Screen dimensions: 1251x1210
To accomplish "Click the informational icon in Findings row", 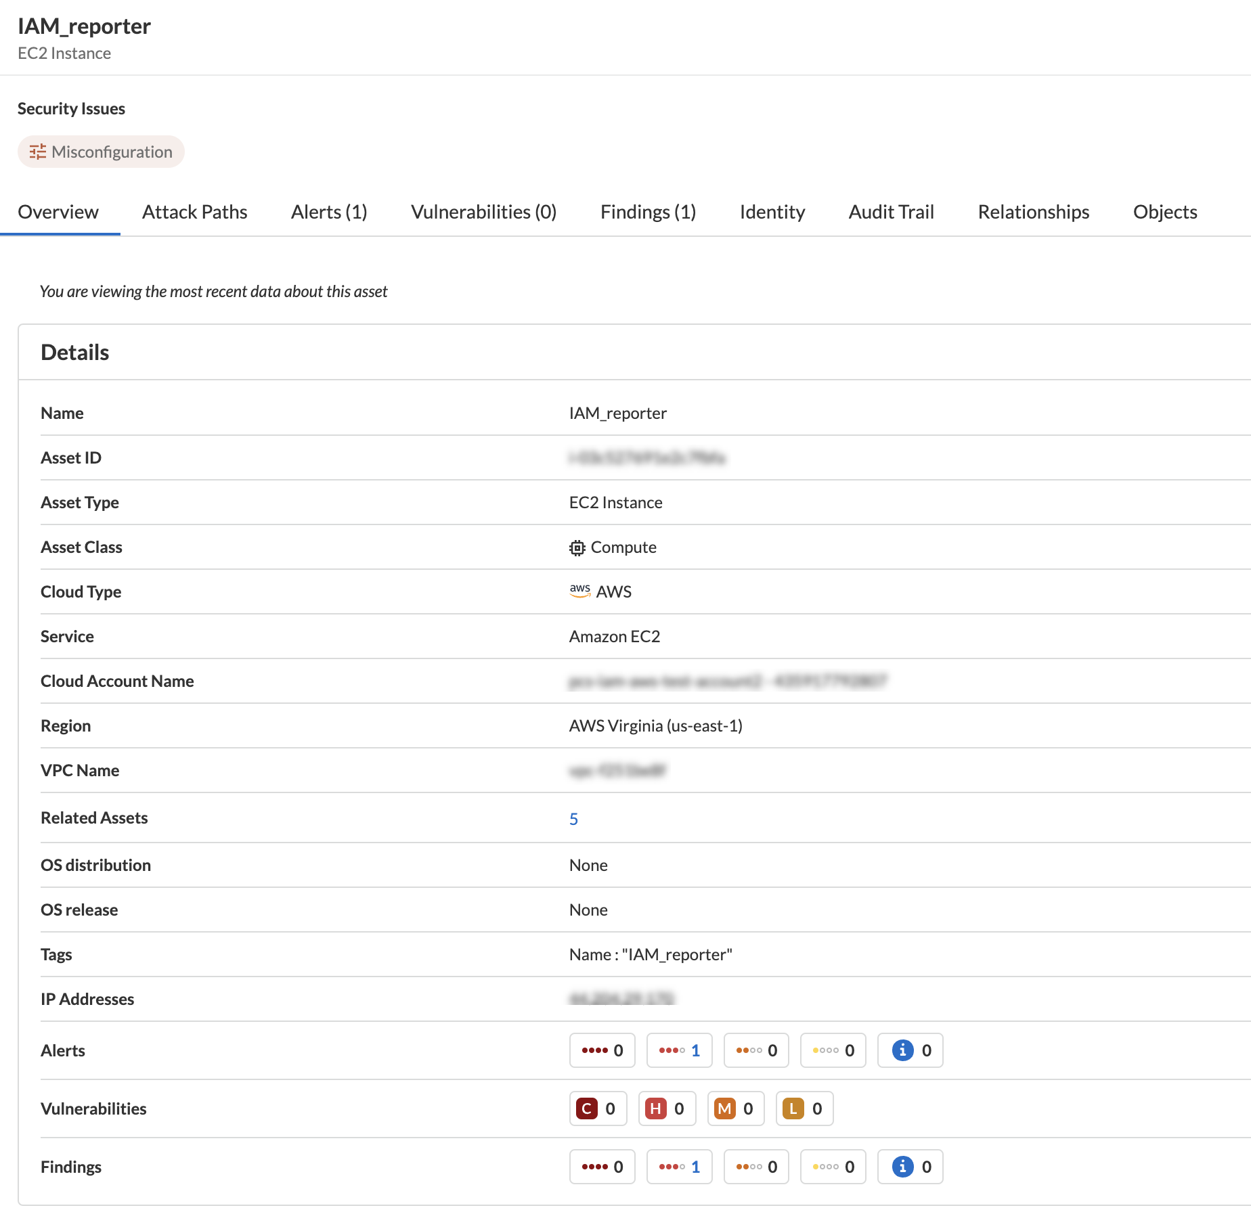I will [x=902, y=1167].
